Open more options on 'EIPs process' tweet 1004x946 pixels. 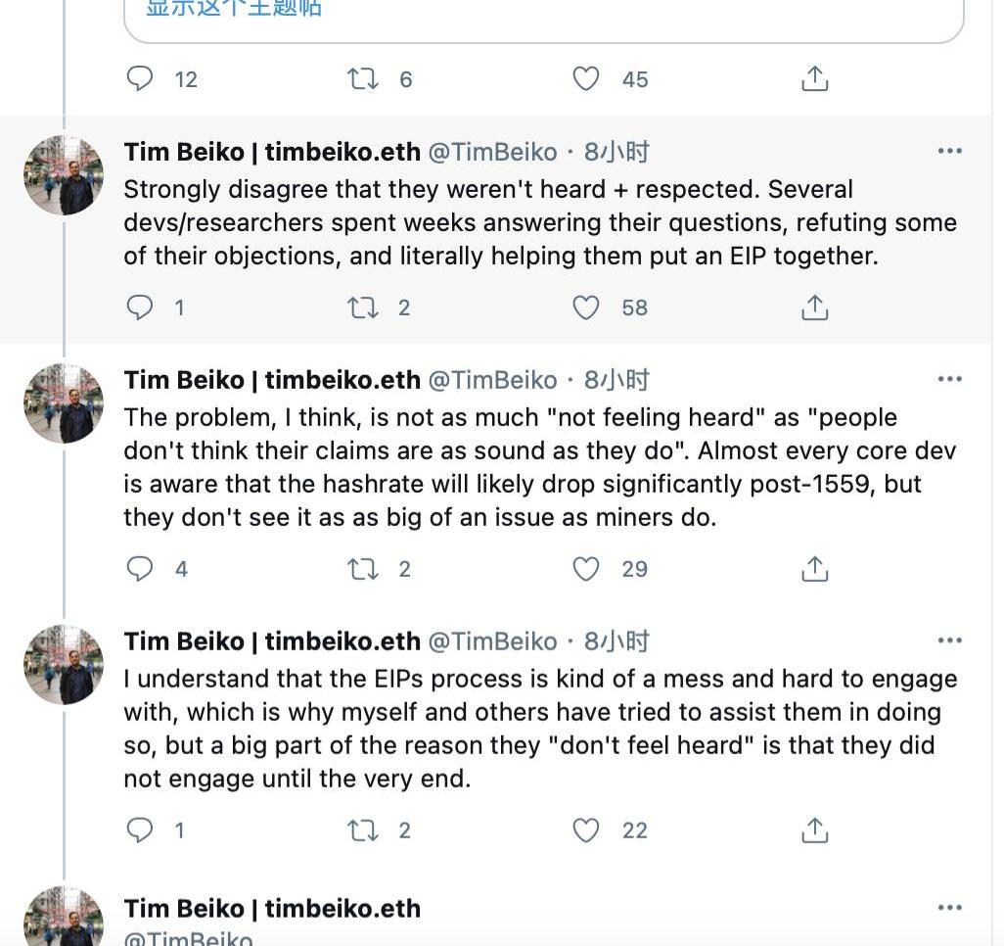tap(949, 640)
